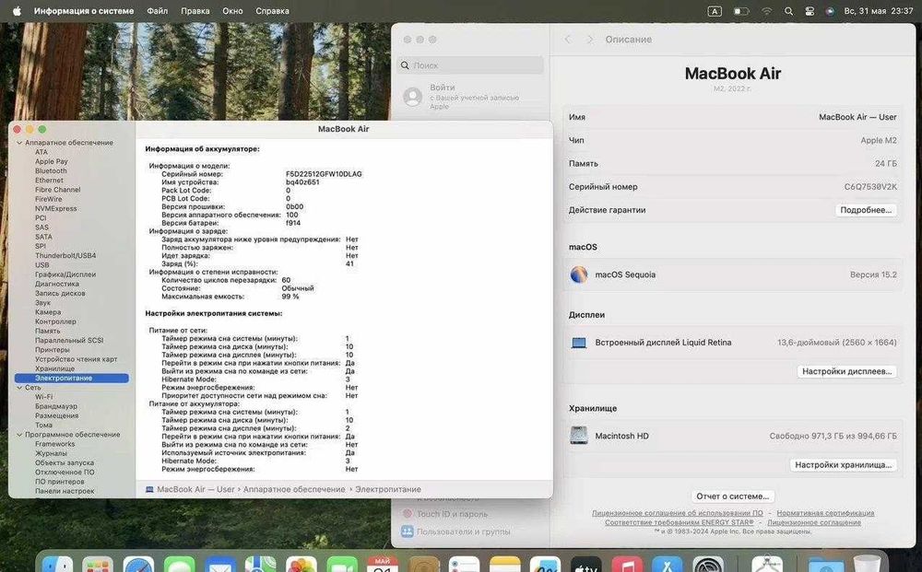Viewport: 922px width, 572px height.
Task: Select NVMExpress in the hardware tree
Action: coord(56,208)
